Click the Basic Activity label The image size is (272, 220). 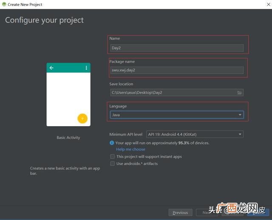(68, 138)
